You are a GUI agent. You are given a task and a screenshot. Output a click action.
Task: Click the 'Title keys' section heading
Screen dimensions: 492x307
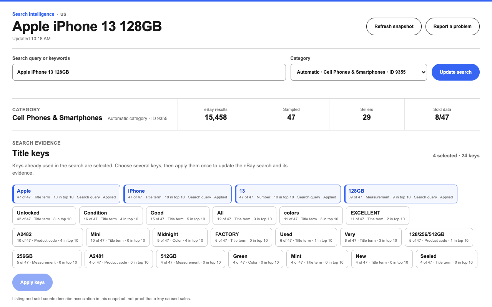pos(31,153)
